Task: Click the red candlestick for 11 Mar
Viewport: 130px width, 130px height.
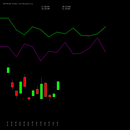Action: click(x=37, y=92)
